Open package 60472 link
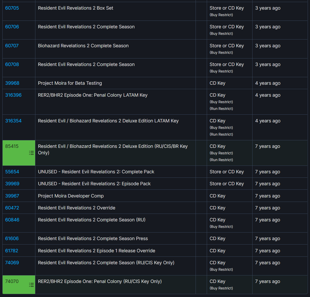 coord(12,208)
